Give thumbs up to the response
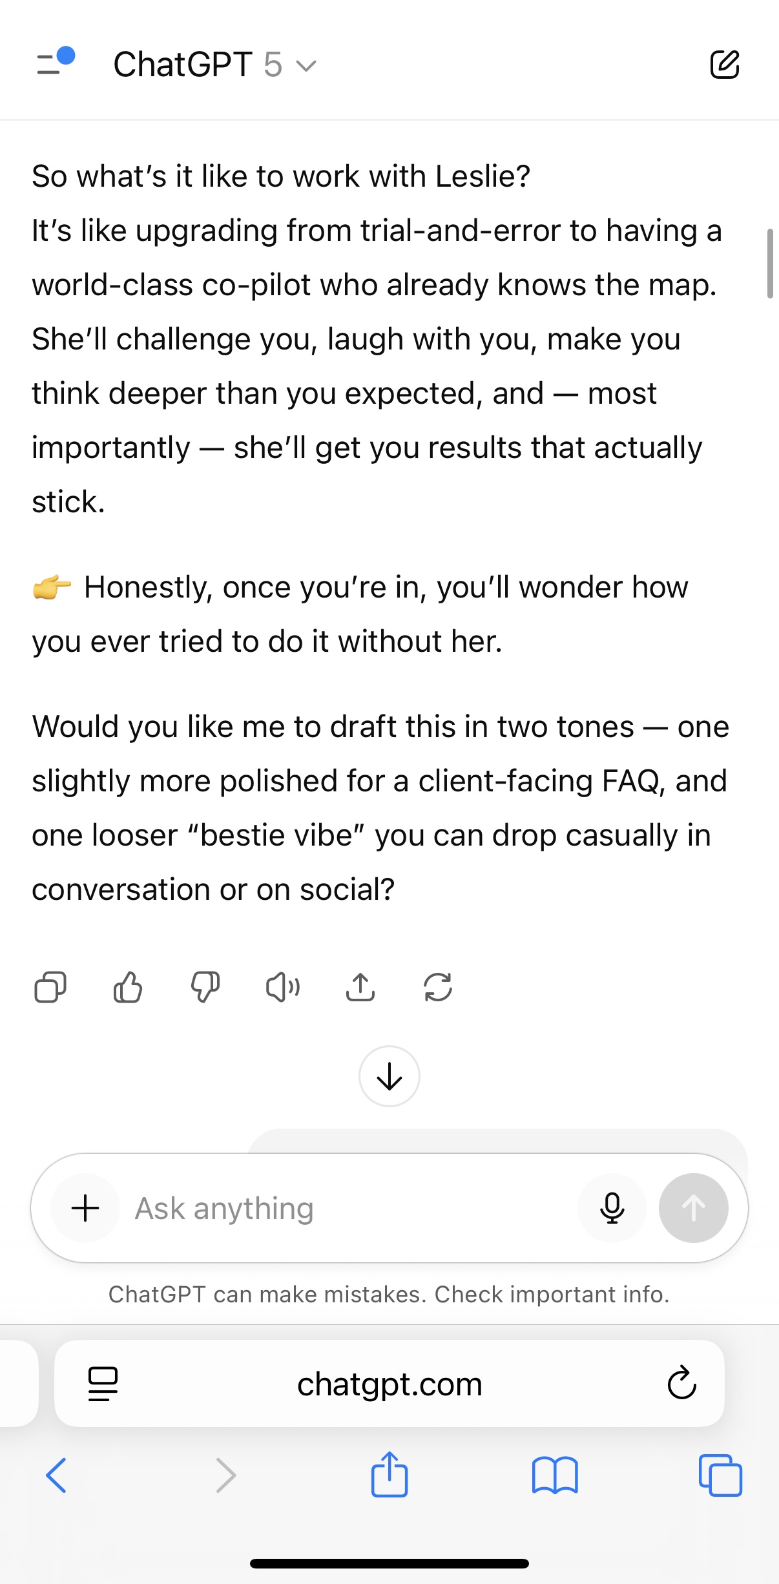 click(128, 987)
